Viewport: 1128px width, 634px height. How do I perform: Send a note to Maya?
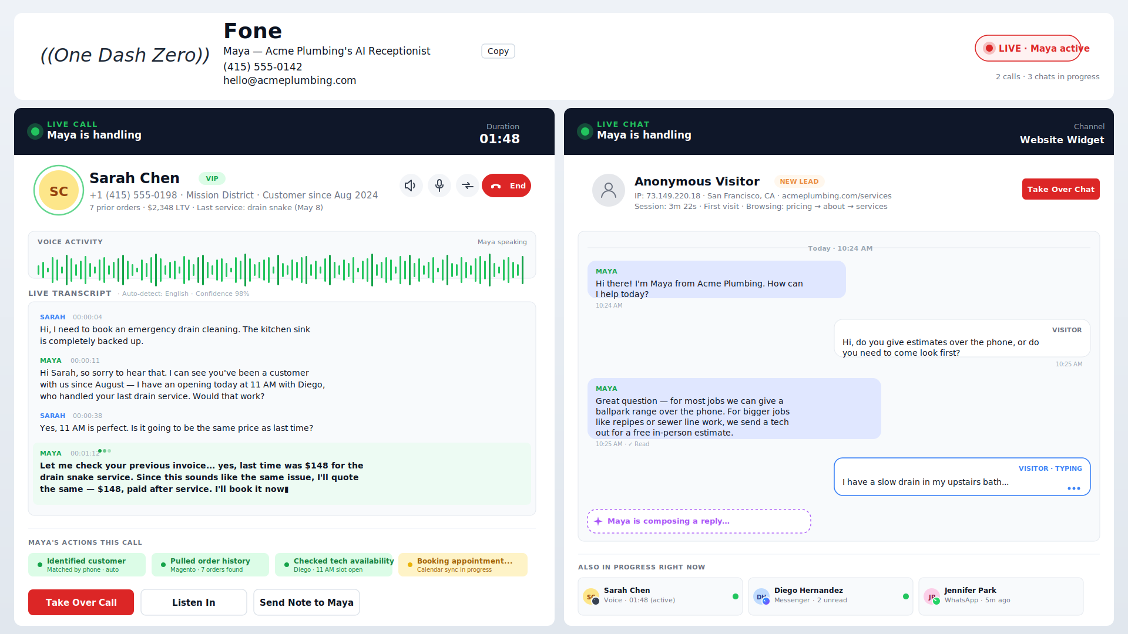[x=307, y=602]
